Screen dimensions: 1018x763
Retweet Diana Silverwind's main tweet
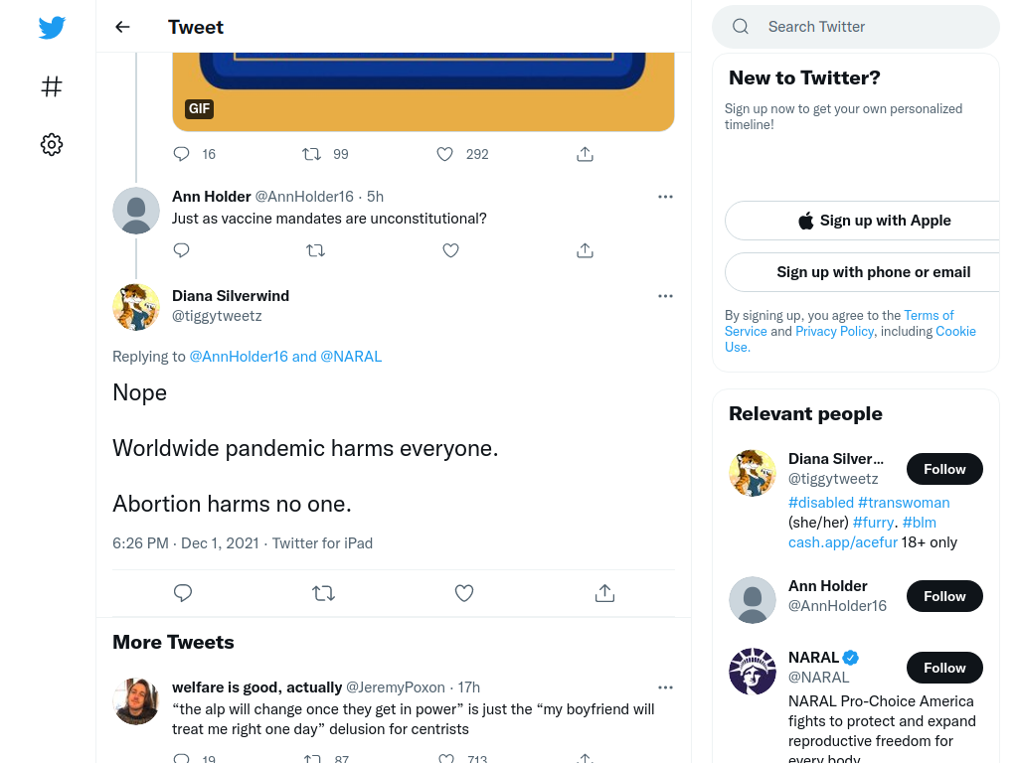pos(323,593)
